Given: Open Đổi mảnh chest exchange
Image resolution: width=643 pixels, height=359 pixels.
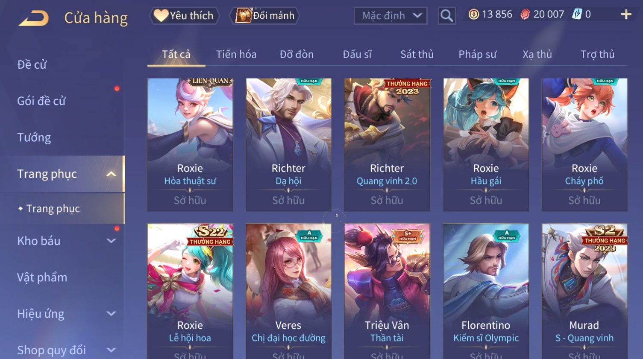Looking at the screenshot, I should pyautogui.click(x=265, y=16).
